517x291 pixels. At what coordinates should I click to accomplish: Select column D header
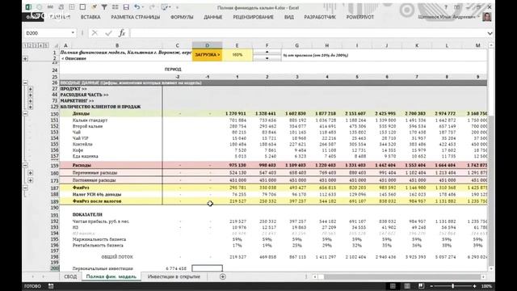[207, 45]
